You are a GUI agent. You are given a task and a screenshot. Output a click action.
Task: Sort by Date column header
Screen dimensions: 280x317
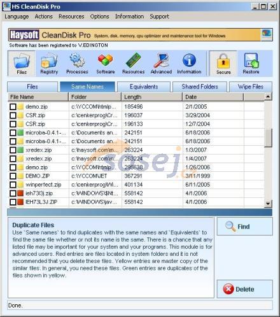[213, 97]
